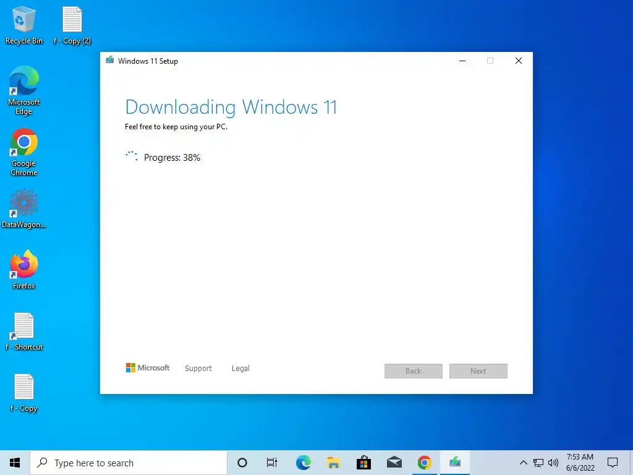The width and height of the screenshot is (633, 475).
Task: Click the Microsoft logo in setup window
Action: point(148,368)
